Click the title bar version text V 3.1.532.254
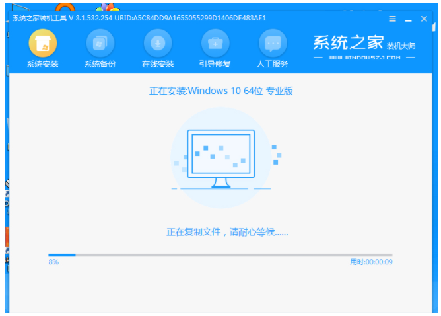 (90, 19)
